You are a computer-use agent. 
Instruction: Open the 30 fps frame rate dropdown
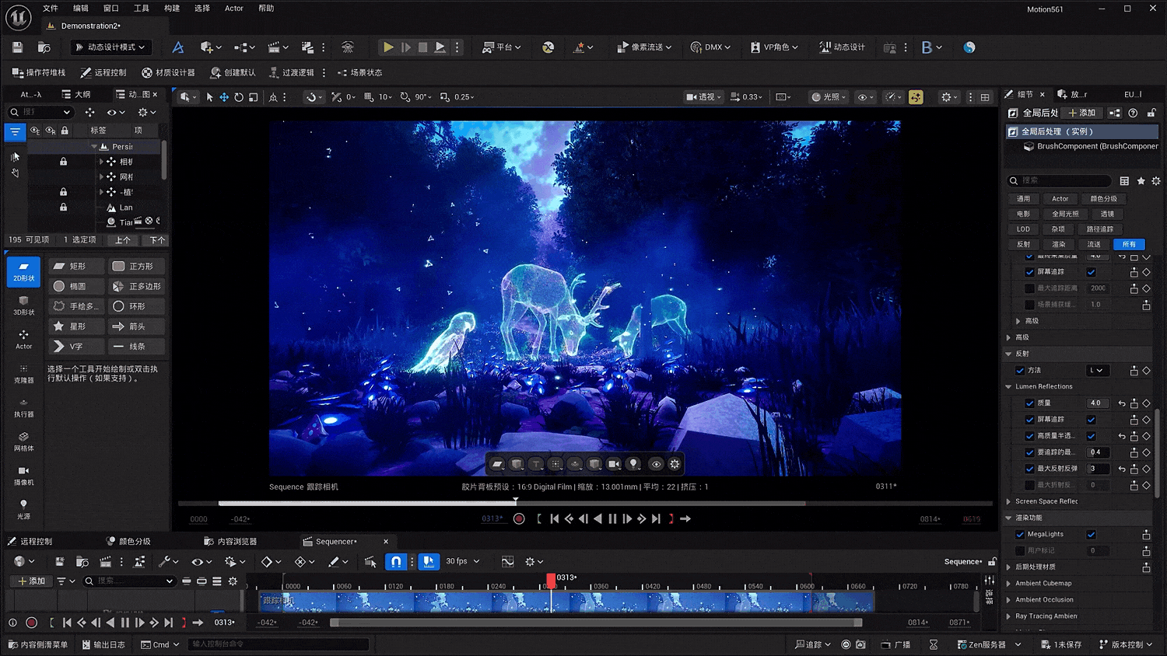[x=462, y=561]
